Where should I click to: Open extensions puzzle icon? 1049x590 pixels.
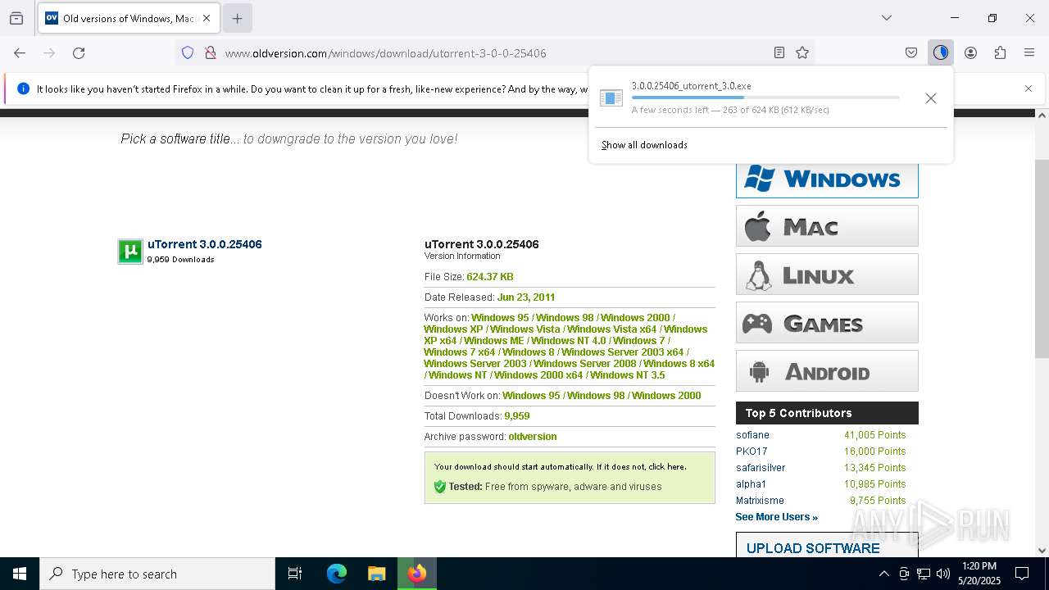tap(1000, 52)
